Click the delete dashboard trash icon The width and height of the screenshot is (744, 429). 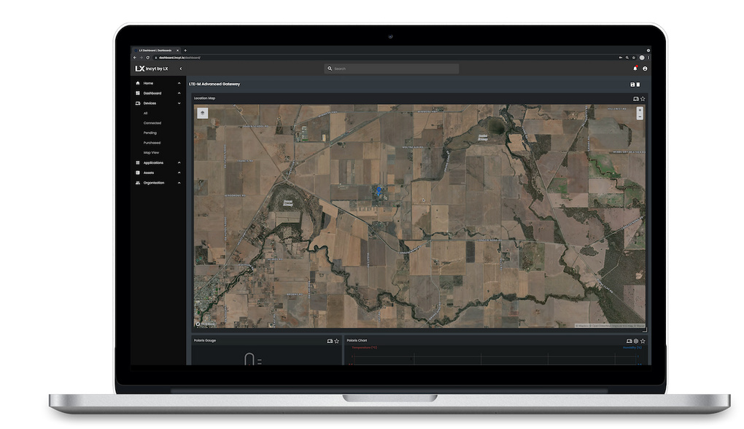[638, 84]
